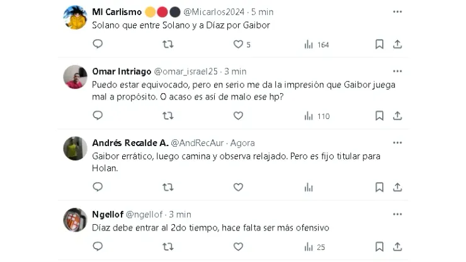The image size is (466, 262).
Task: Open Ngellof's profile picture
Action: coord(75,220)
